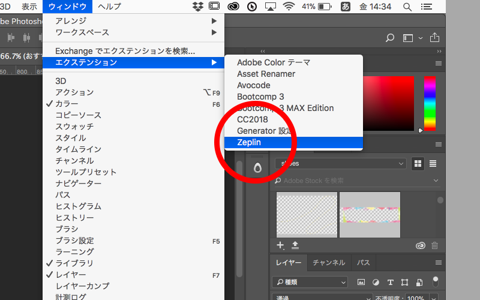Open the Layers panel options menu
The image size is (480, 300).
click(439, 263)
